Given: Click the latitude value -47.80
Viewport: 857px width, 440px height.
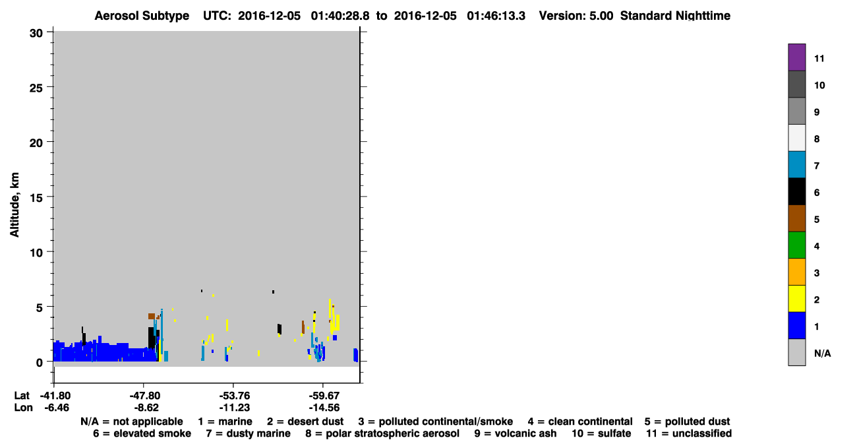Looking at the screenshot, I should pos(144,395).
